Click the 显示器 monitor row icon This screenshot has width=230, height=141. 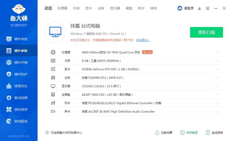point(53,86)
